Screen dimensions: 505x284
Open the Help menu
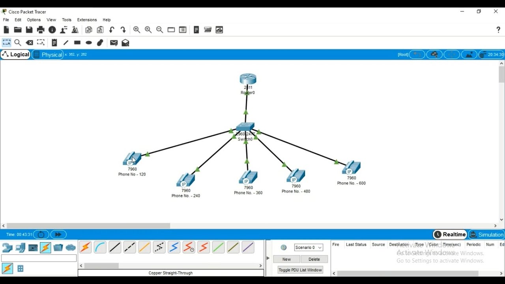pyautogui.click(x=107, y=20)
